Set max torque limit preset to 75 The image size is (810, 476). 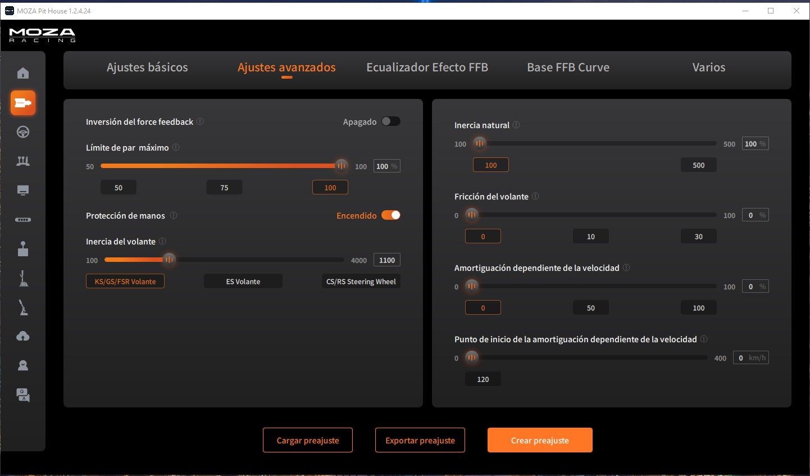click(x=224, y=188)
